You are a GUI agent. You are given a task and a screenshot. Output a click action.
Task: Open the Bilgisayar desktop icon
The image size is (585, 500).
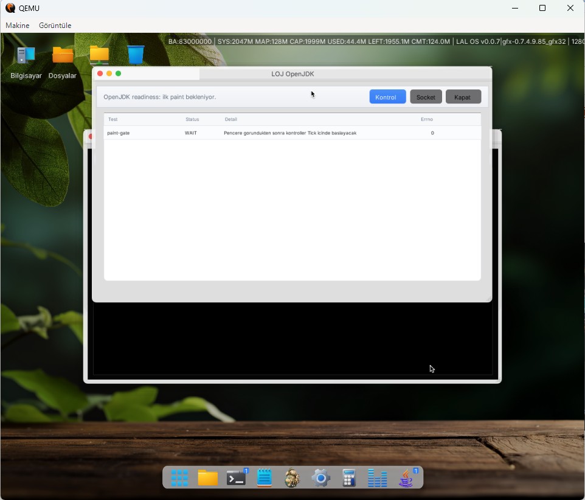pyautogui.click(x=26, y=62)
